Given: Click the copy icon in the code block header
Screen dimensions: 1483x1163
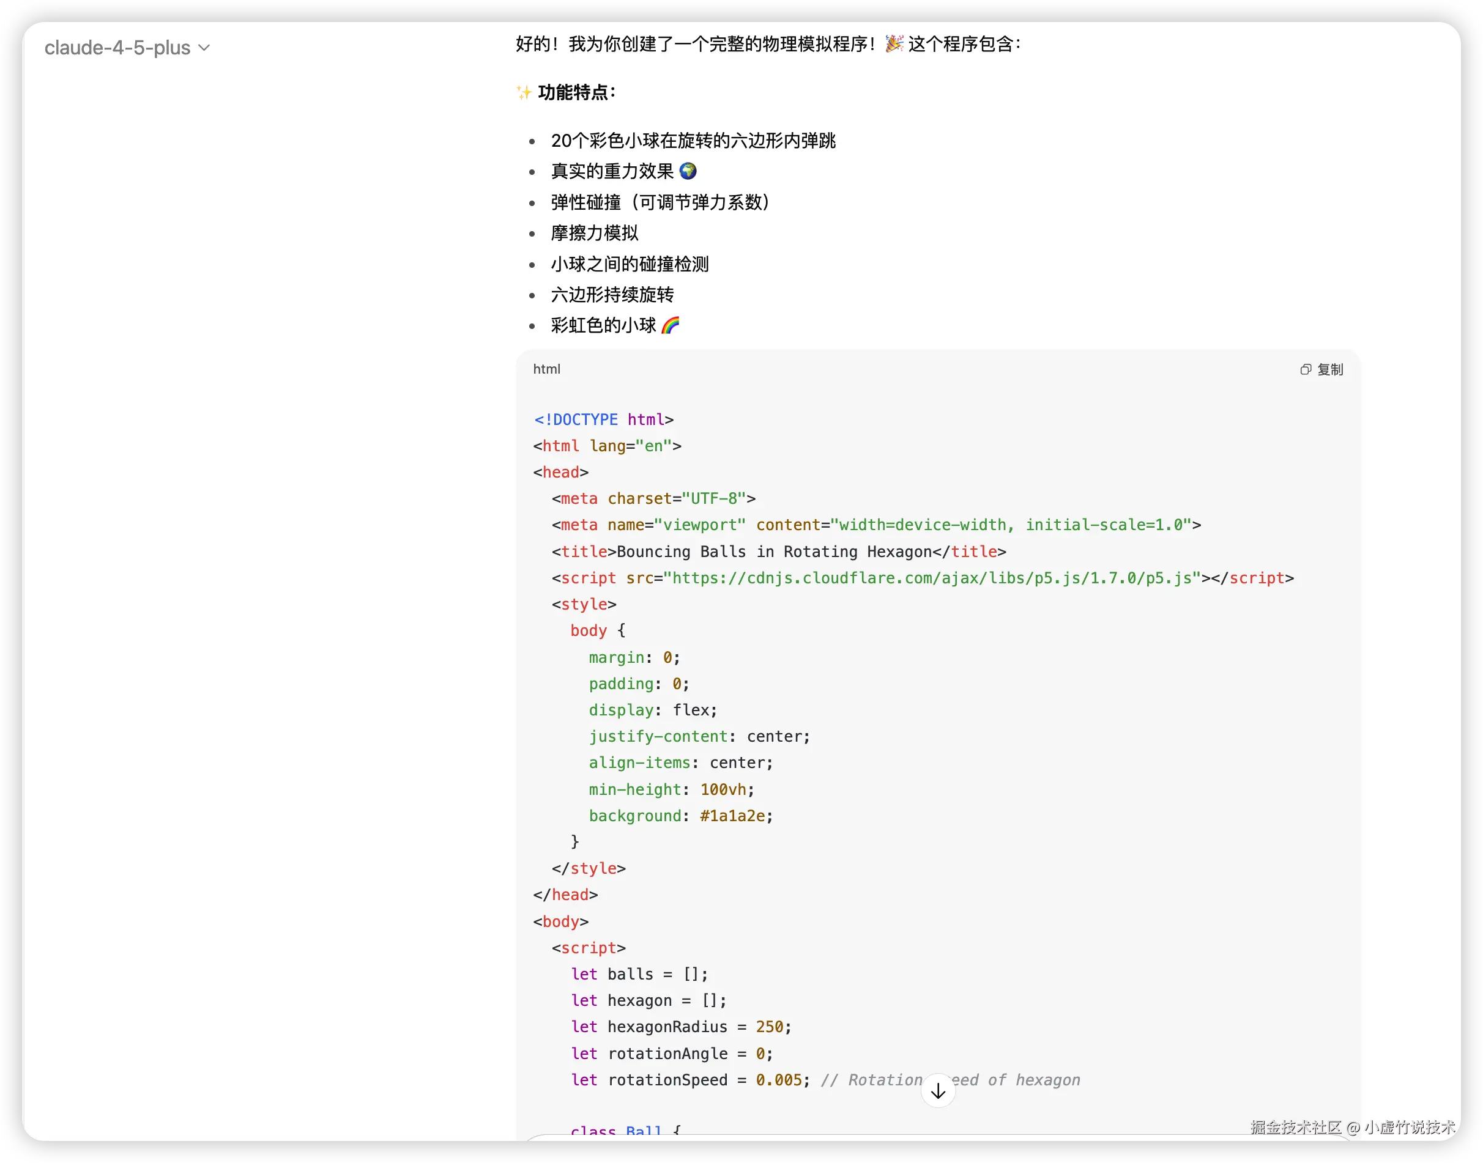Looking at the screenshot, I should 1305,369.
